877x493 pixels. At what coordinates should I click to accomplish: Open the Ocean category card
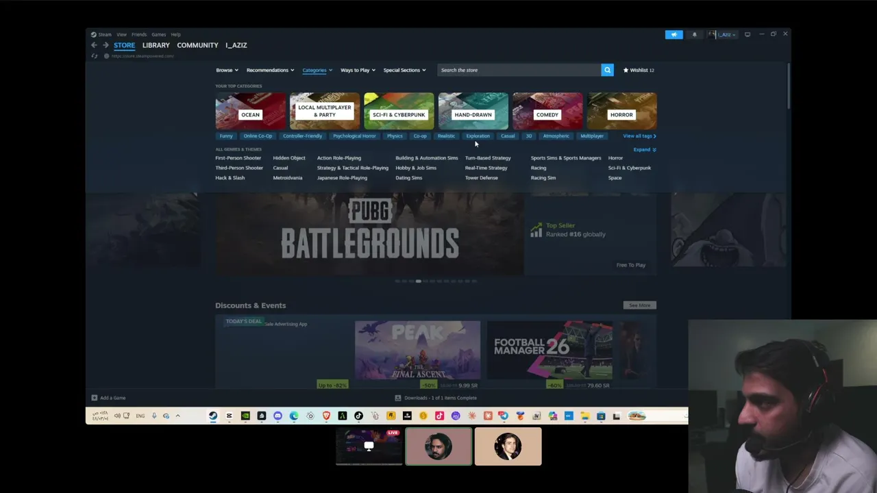click(x=250, y=111)
